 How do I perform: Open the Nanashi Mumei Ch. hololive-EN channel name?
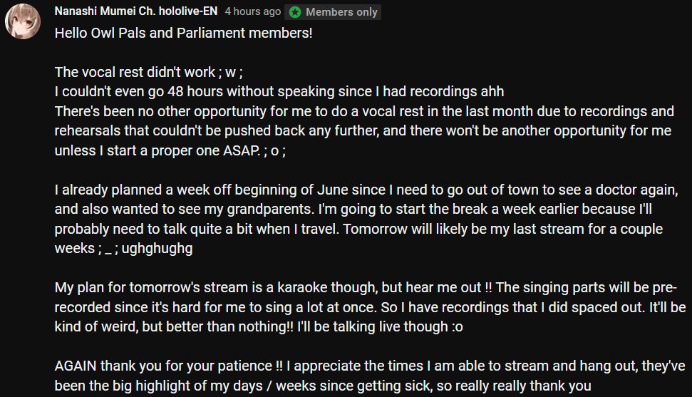coord(136,11)
